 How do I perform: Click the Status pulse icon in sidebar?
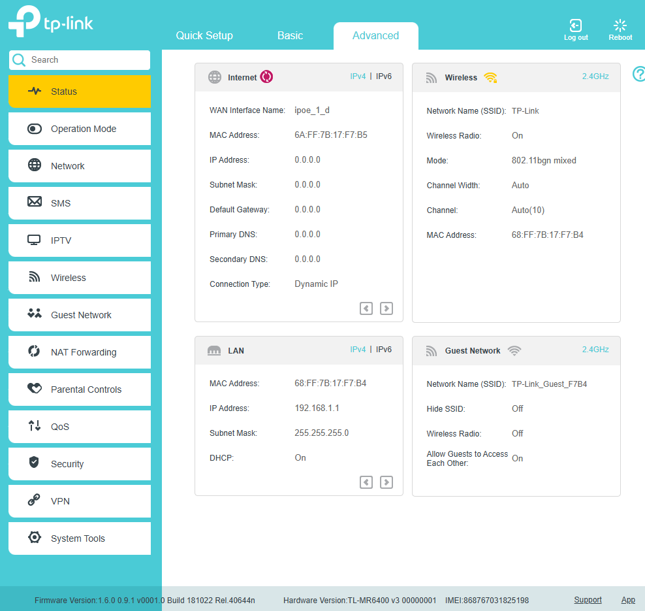(35, 91)
